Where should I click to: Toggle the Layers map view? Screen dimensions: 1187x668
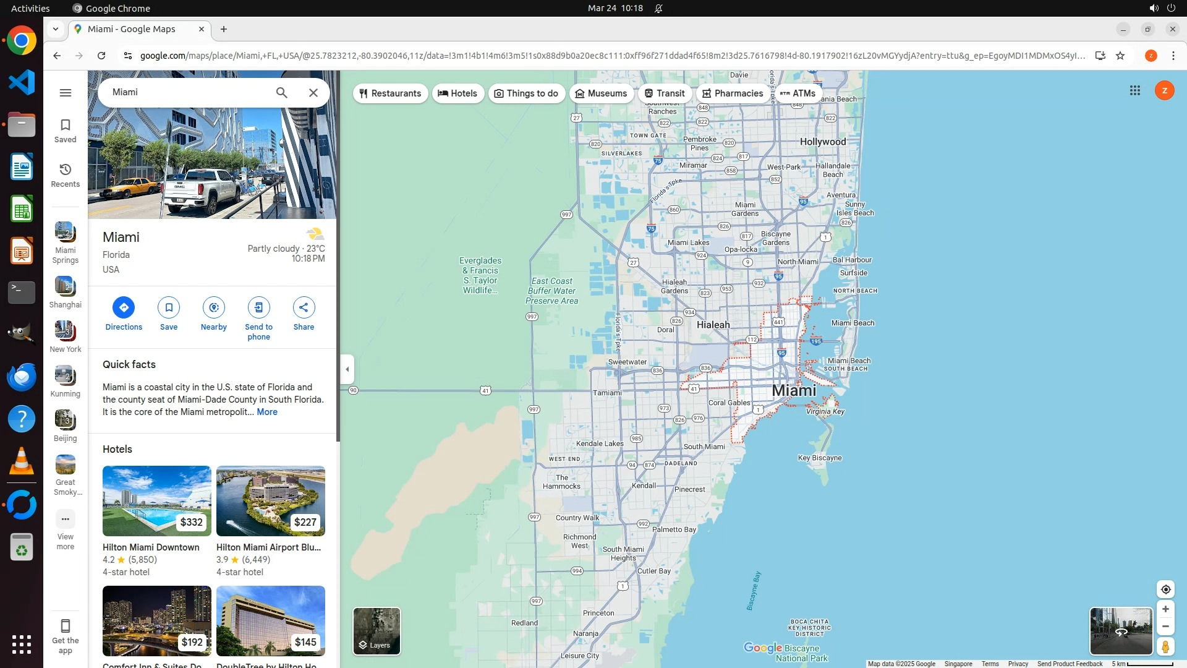tap(377, 631)
